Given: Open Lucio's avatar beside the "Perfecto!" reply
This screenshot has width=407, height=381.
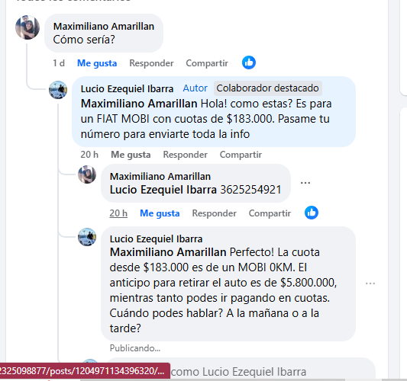Looking at the screenshot, I should pos(87,237).
